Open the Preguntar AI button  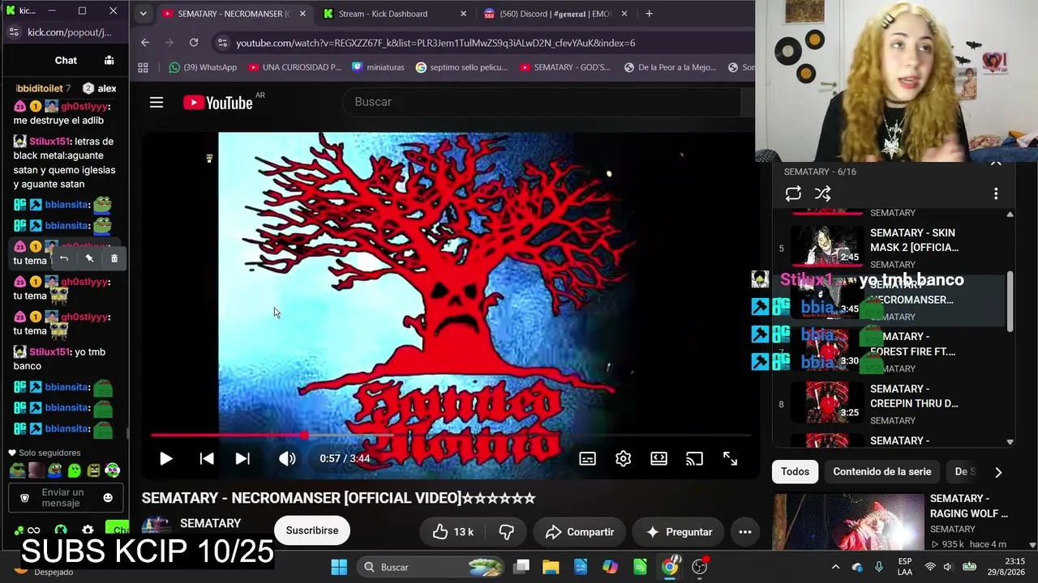[x=678, y=532]
